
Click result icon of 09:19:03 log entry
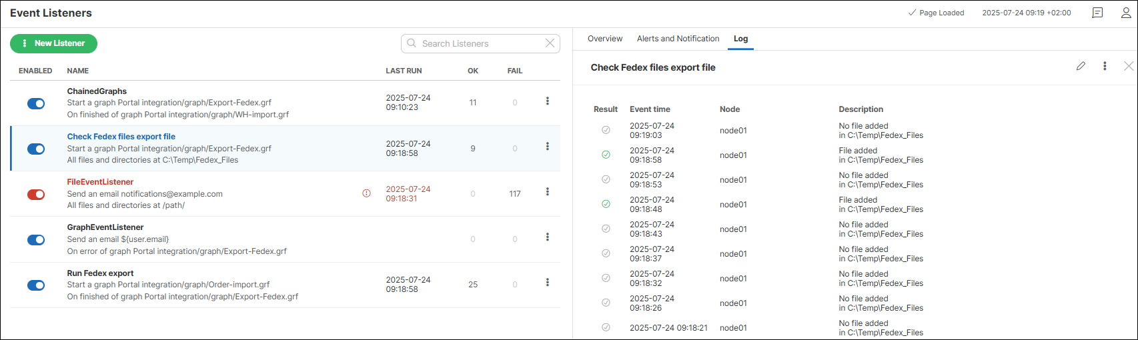pyautogui.click(x=606, y=130)
